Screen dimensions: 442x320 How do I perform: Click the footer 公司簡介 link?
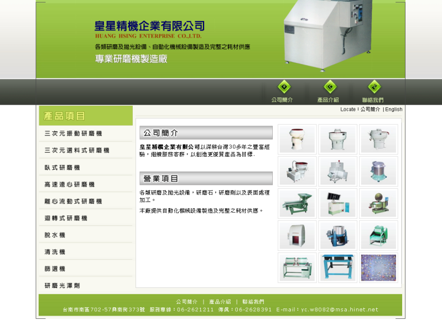pyautogui.click(x=186, y=302)
